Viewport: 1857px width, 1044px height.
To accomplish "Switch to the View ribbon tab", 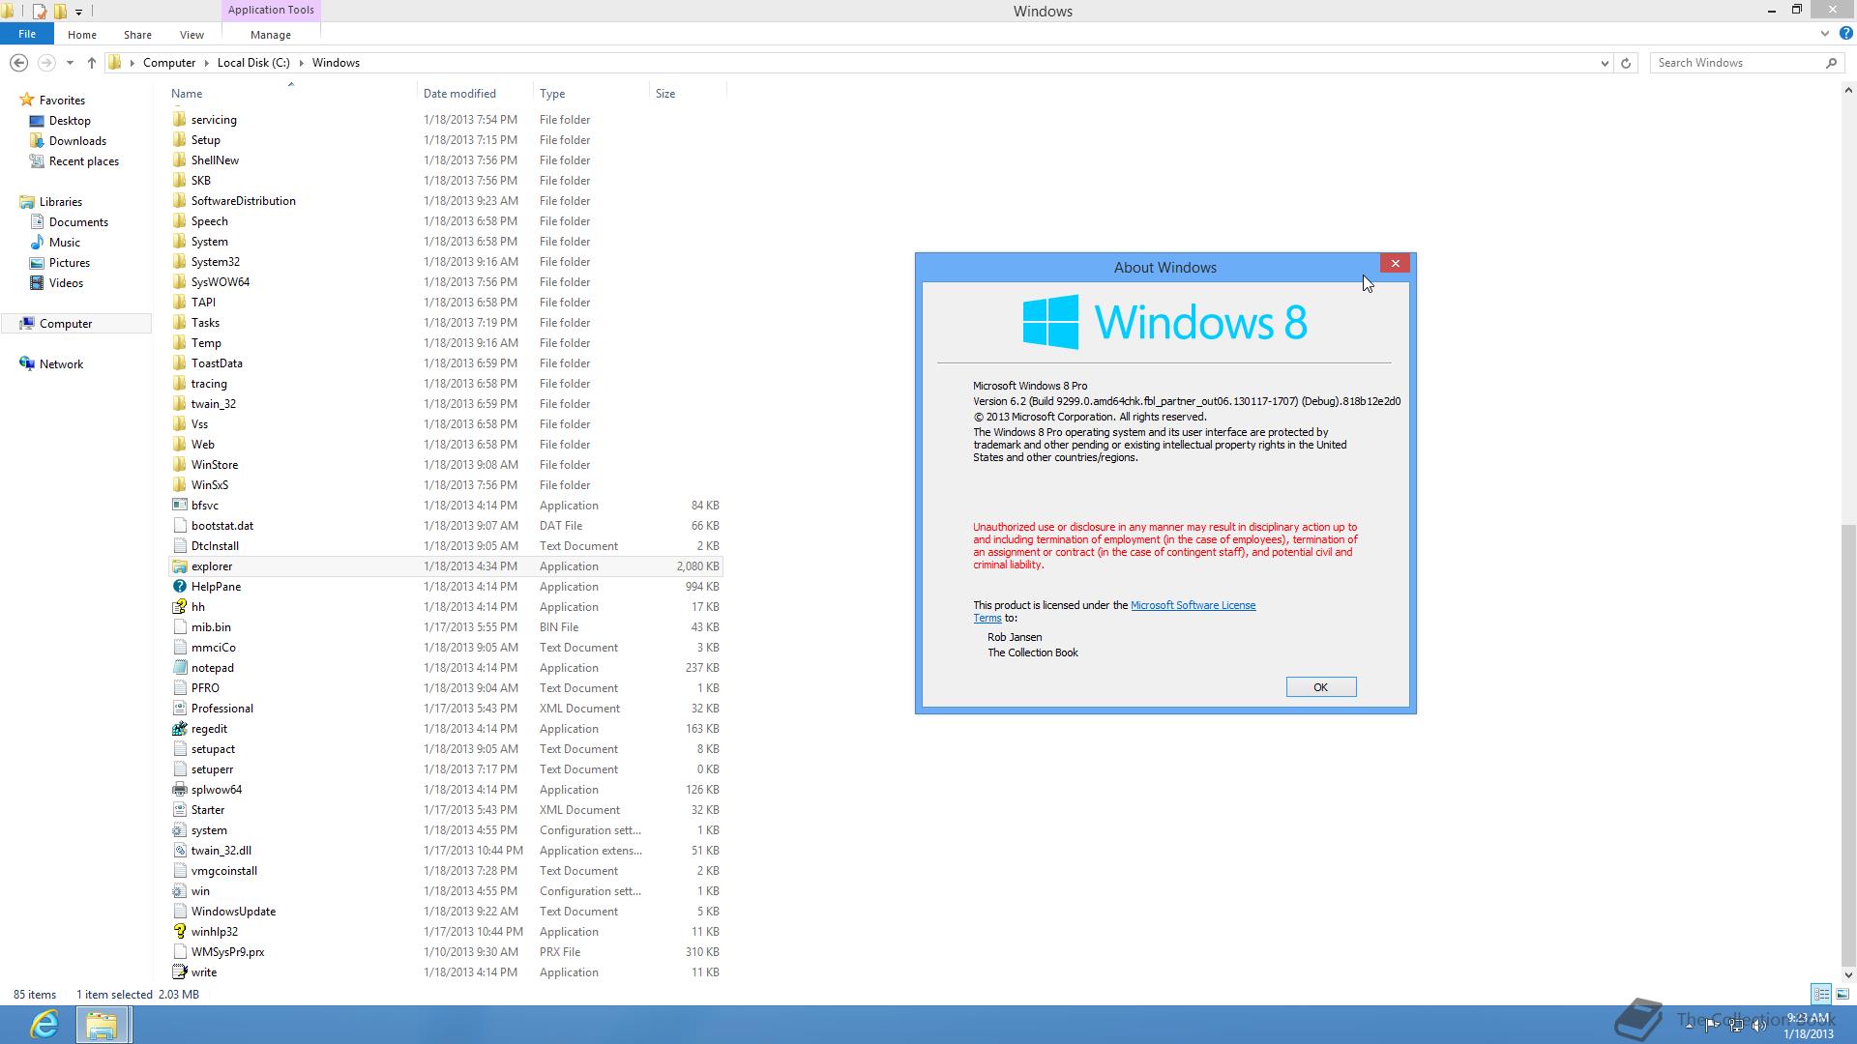I will point(192,35).
